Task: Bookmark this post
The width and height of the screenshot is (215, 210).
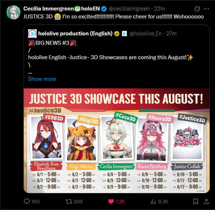Action: [x=196, y=201]
